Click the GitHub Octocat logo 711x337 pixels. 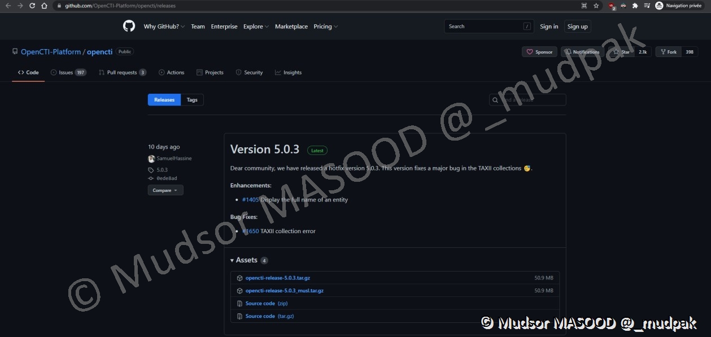click(129, 27)
